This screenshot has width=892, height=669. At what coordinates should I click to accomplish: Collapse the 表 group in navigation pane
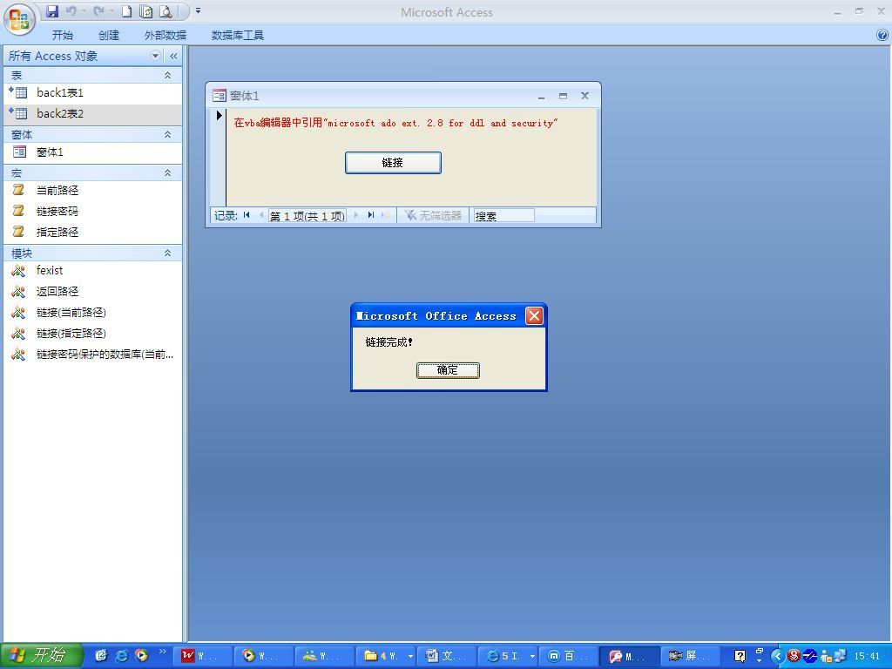167,75
